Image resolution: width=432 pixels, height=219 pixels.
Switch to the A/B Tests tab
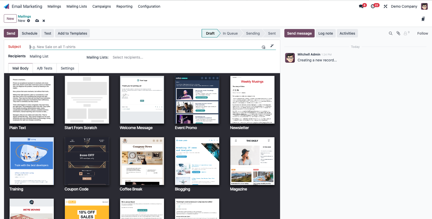pos(45,68)
